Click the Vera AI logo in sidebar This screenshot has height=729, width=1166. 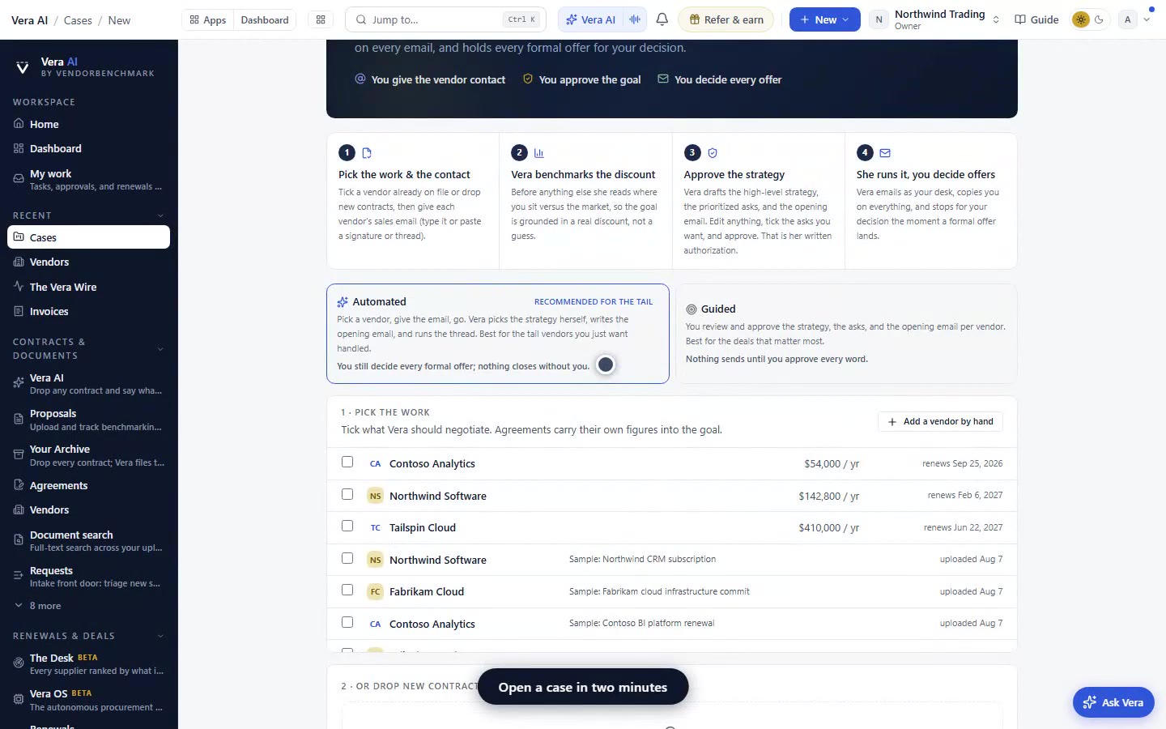(23, 66)
